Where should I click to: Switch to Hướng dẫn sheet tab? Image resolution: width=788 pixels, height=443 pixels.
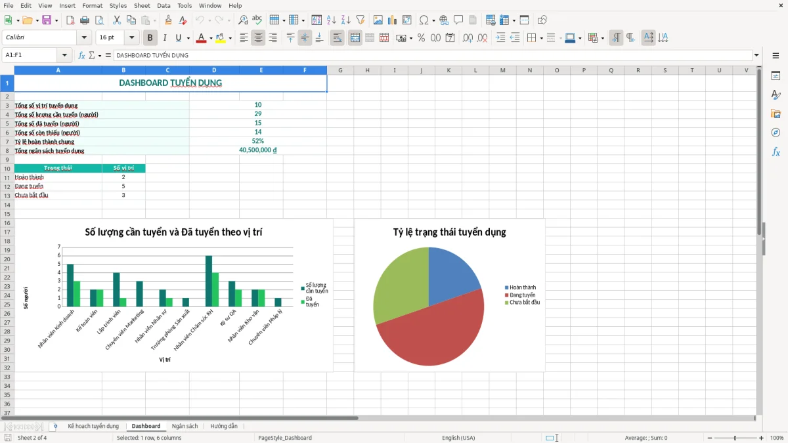(x=224, y=426)
